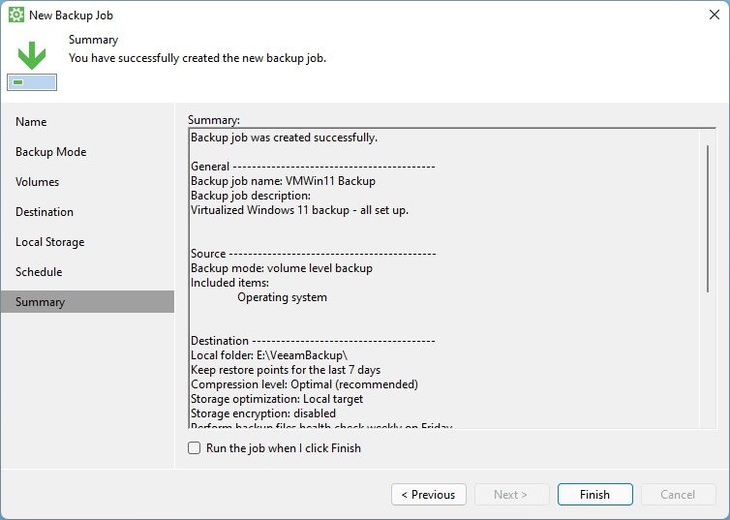Click the green download arrow wizard icon
730x520 pixels.
[32, 65]
